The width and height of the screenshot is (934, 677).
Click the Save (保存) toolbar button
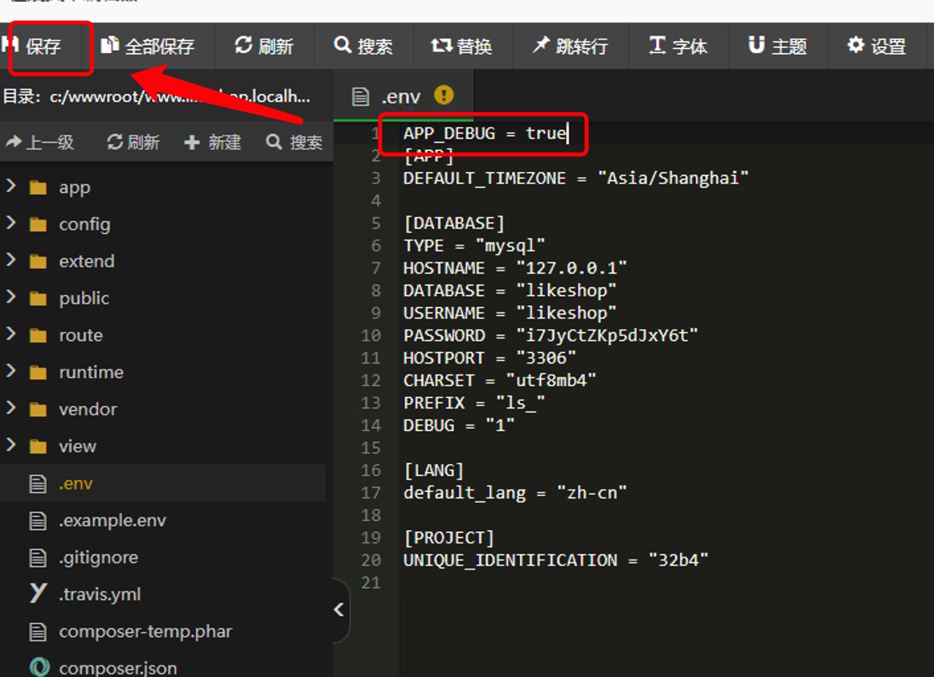point(33,46)
